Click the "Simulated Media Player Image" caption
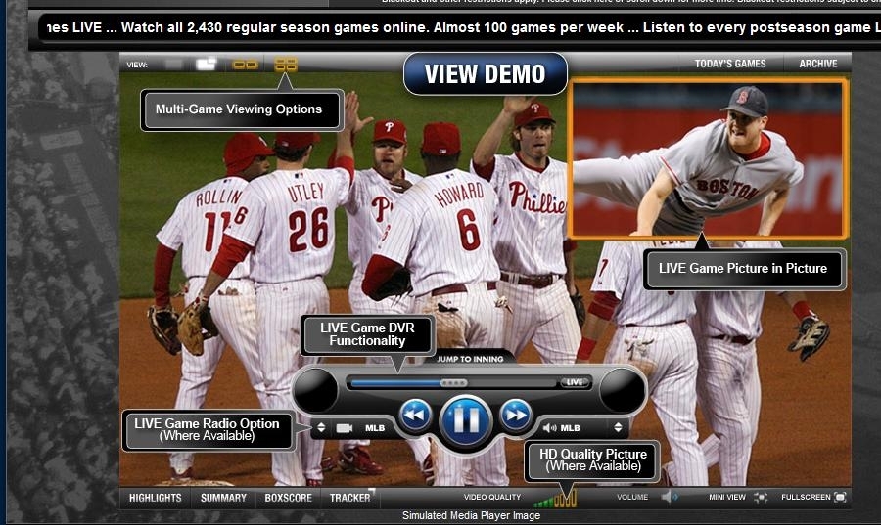This screenshot has height=525, width=881. click(472, 515)
